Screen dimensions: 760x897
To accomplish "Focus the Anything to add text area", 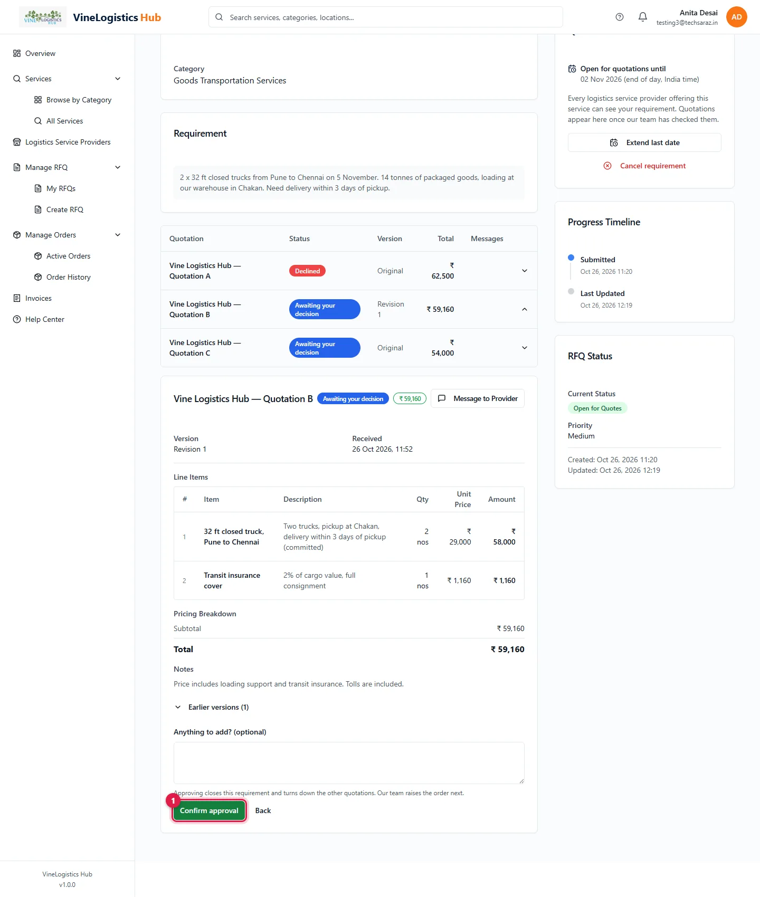I will coord(349,763).
